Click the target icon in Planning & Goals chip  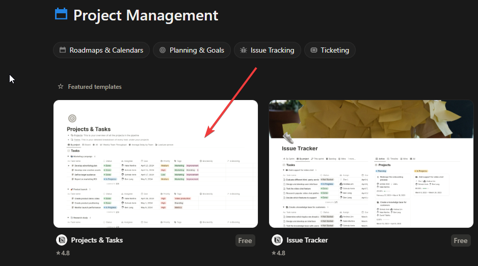[163, 50]
